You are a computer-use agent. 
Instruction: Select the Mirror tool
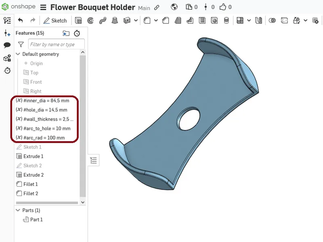click(x=258, y=21)
